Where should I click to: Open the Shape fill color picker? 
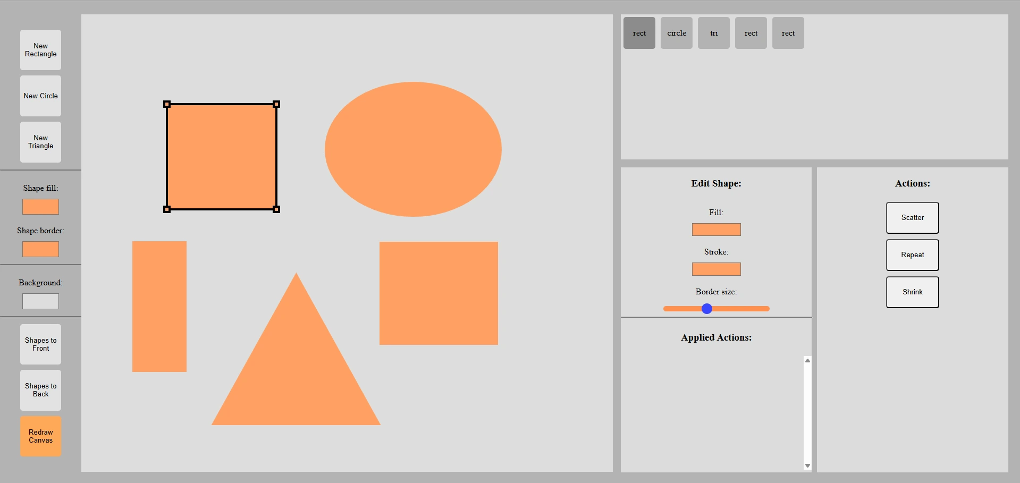coord(40,207)
